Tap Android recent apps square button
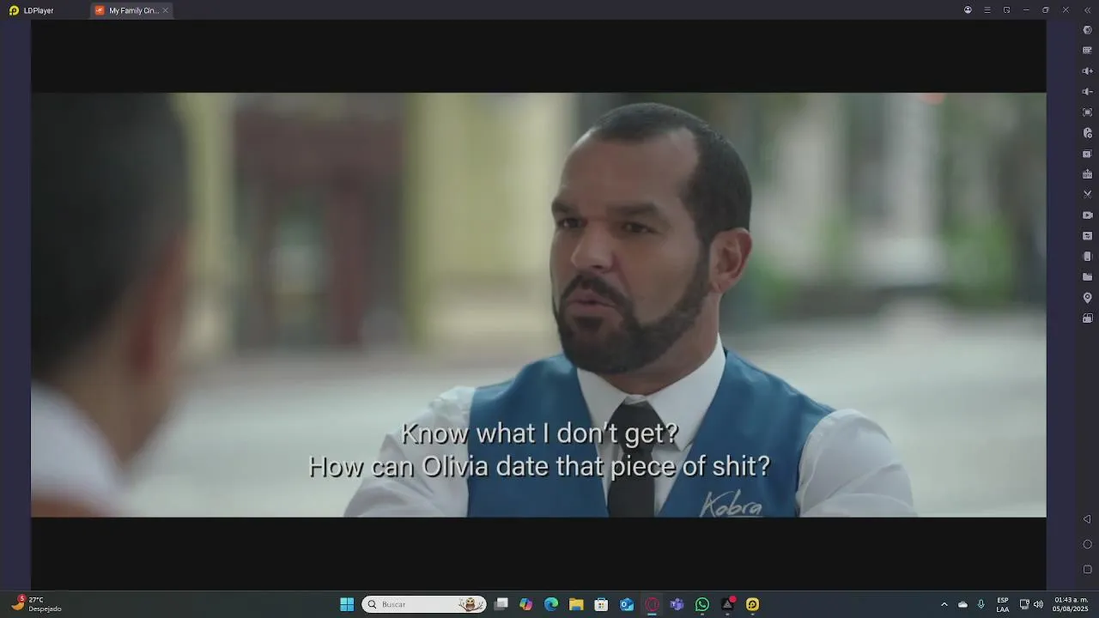Image resolution: width=1099 pixels, height=618 pixels. [x=1087, y=569]
